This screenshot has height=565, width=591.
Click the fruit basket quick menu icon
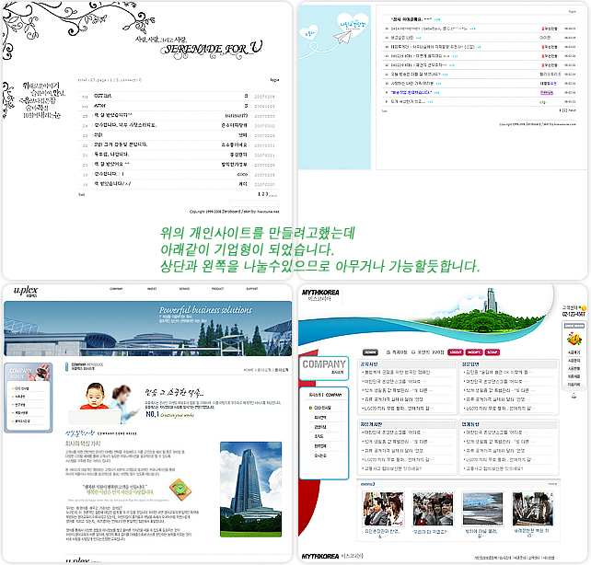(x=573, y=338)
